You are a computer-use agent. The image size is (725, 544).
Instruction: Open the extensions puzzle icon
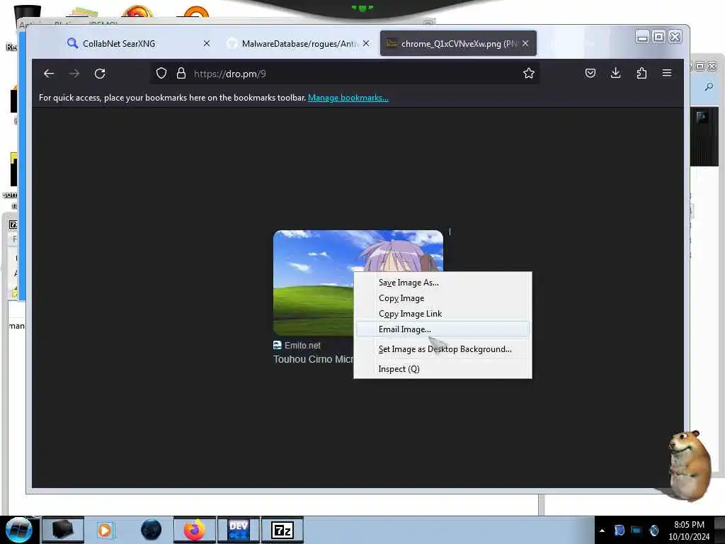tap(641, 73)
